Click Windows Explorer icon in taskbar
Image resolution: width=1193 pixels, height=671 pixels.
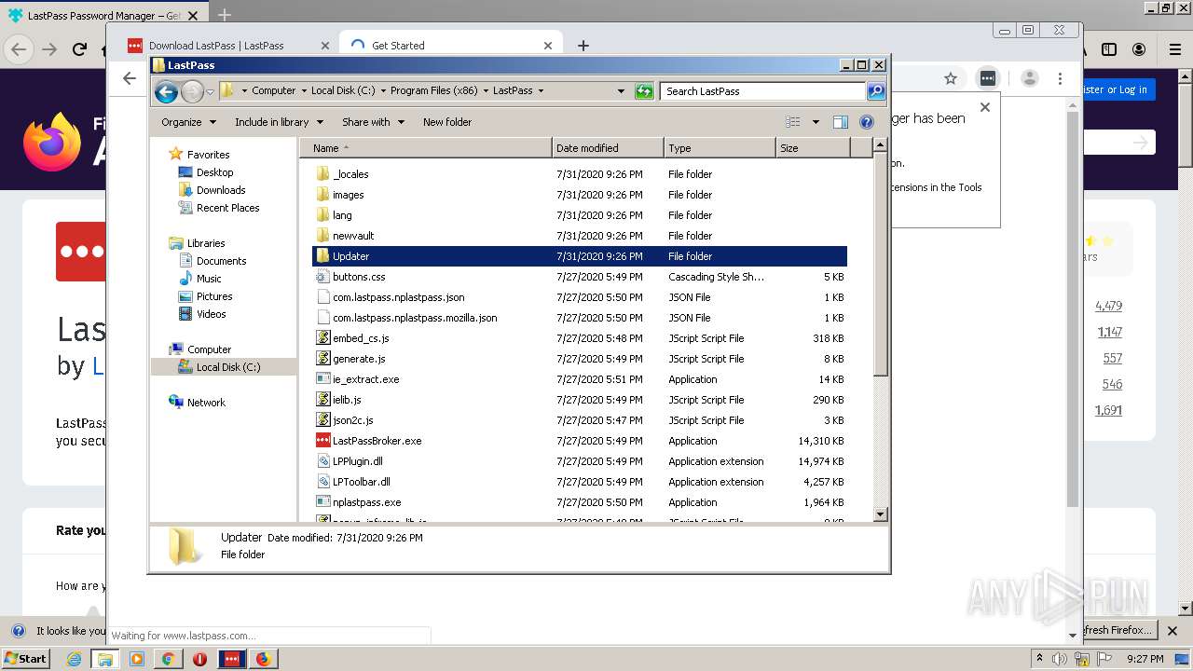(x=105, y=659)
